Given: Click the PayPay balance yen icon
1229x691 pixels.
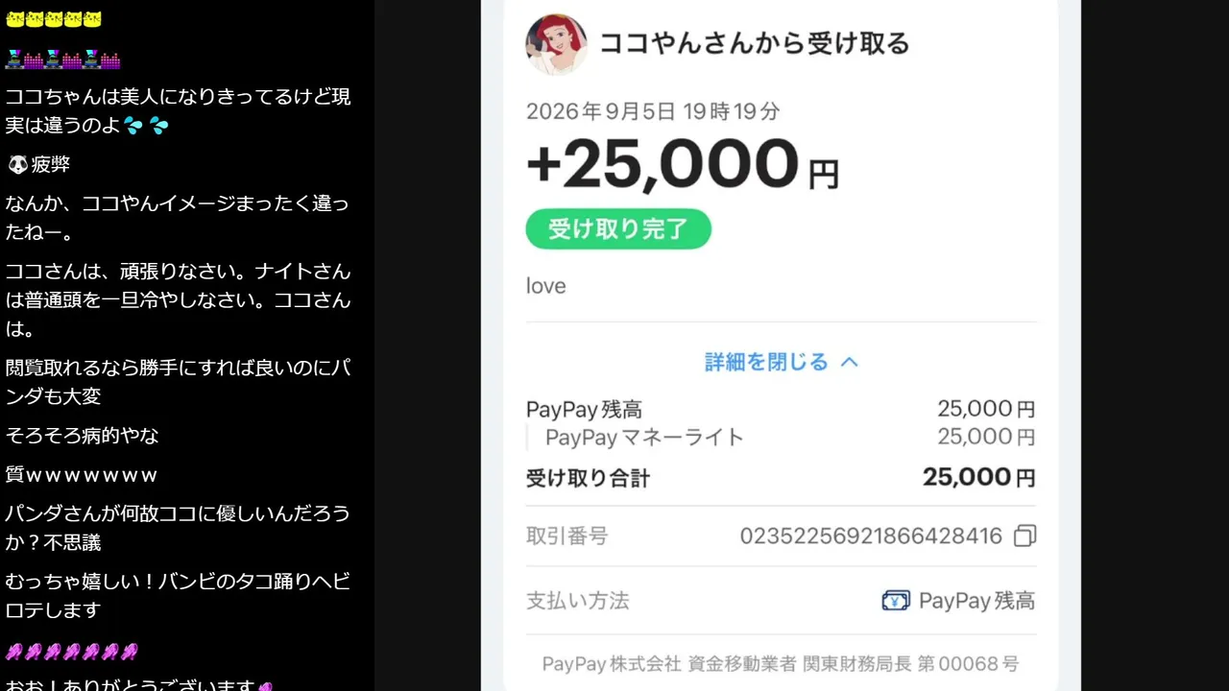Looking at the screenshot, I should (896, 601).
